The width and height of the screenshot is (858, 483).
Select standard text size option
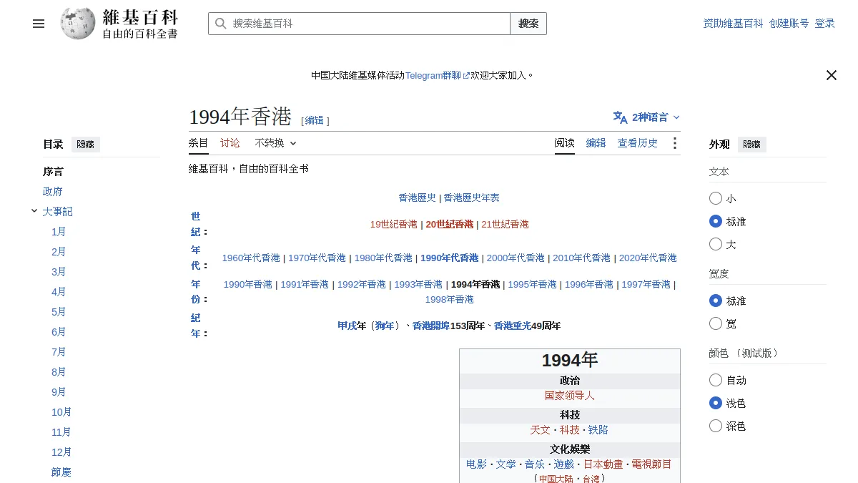click(716, 221)
